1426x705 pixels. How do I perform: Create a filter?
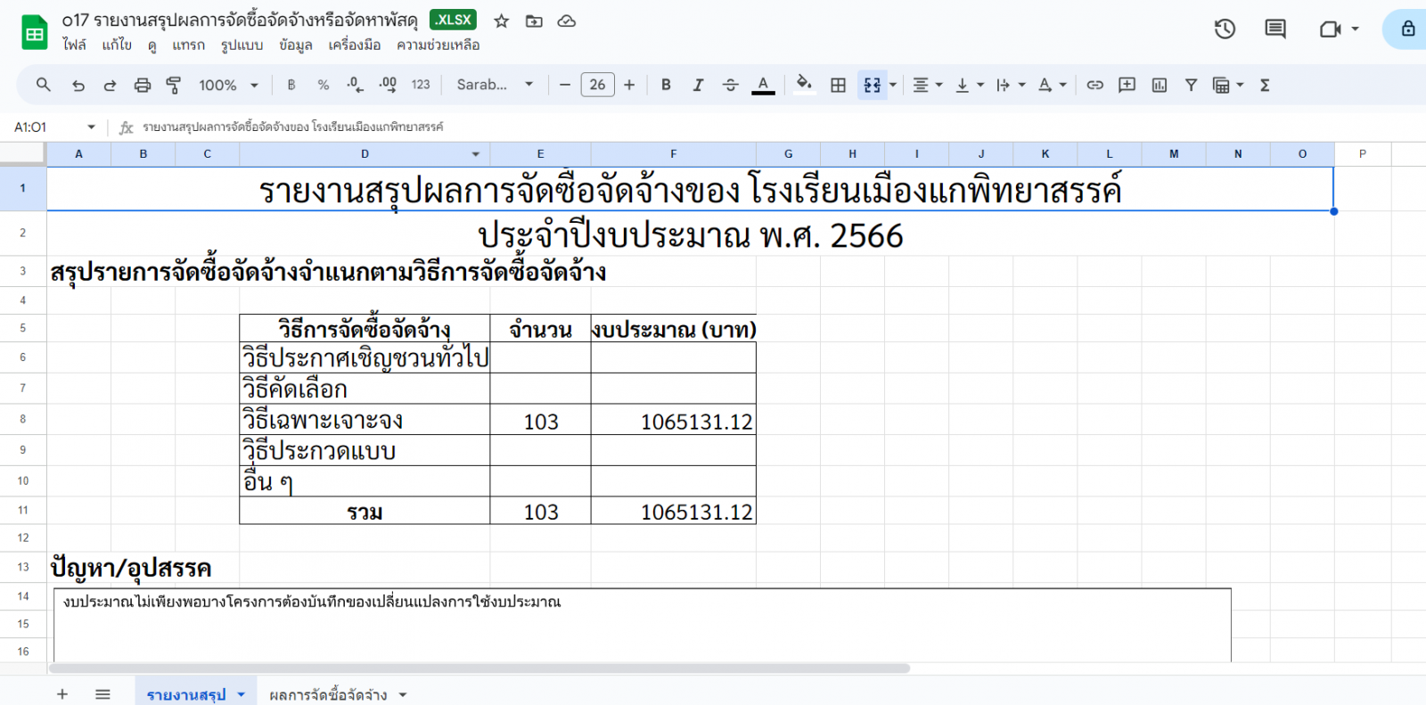1191,85
